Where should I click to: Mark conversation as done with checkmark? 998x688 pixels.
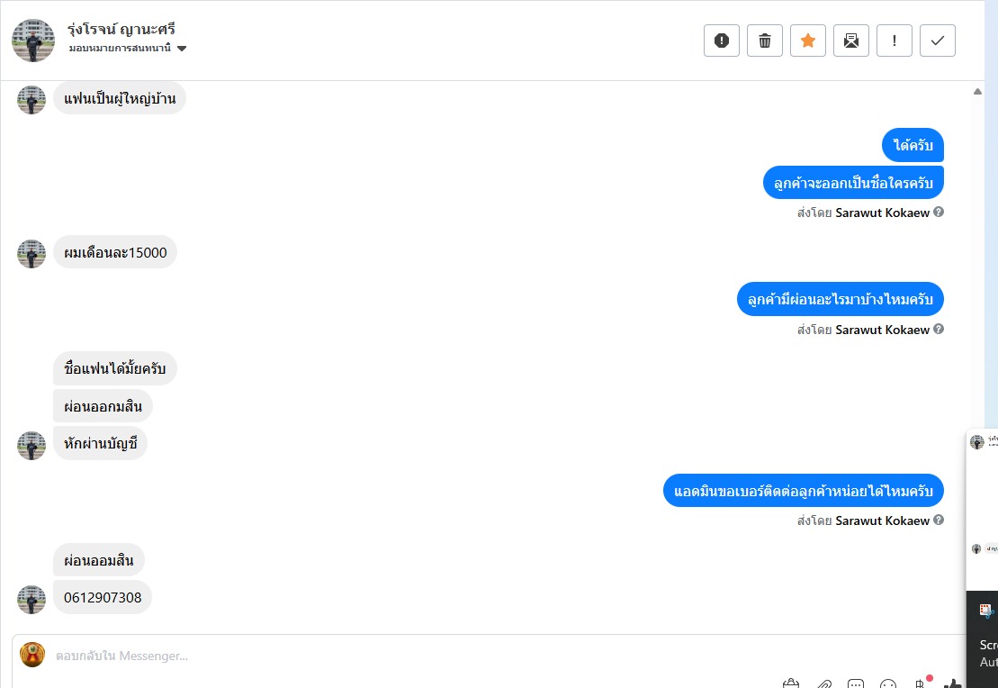(938, 41)
